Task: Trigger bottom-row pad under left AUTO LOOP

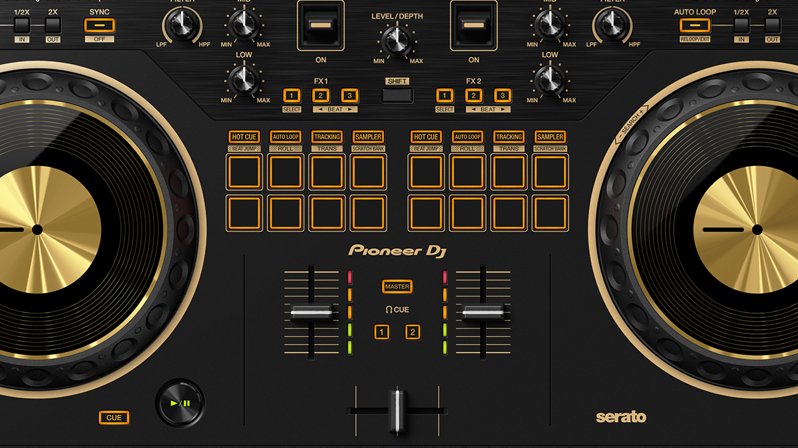Action: (286, 213)
